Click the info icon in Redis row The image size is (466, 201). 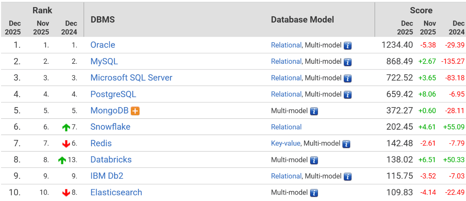pyautogui.click(x=346, y=144)
